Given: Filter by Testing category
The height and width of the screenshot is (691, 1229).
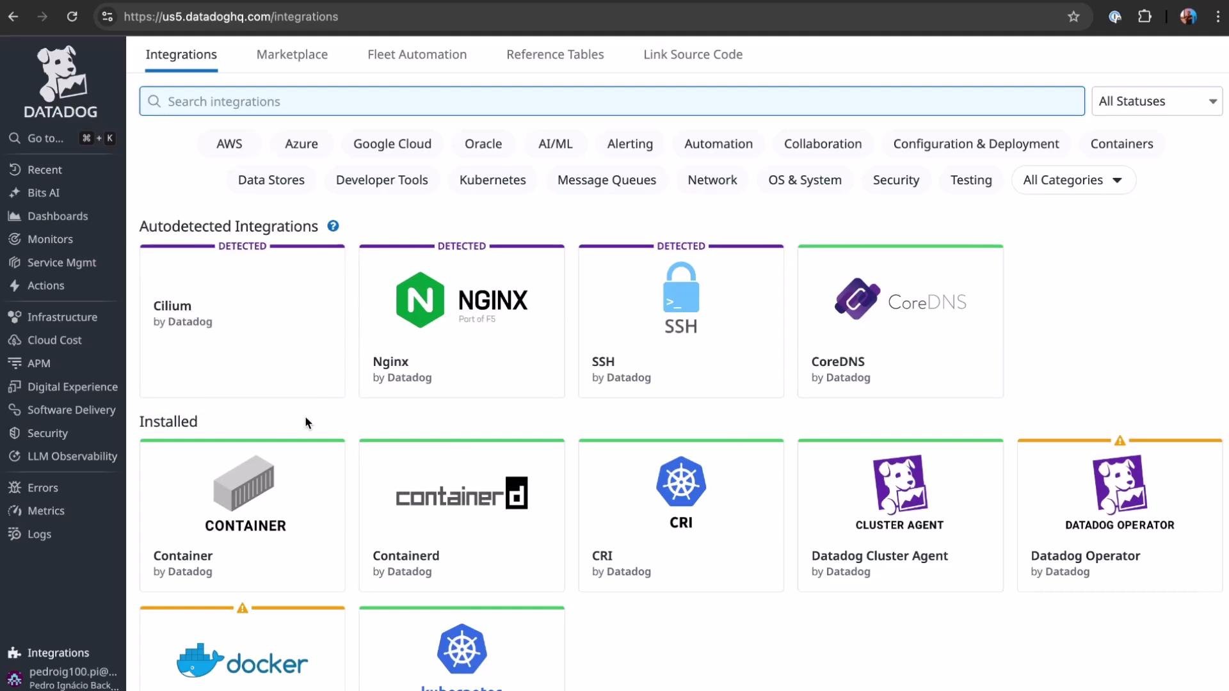Looking at the screenshot, I should point(971,180).
